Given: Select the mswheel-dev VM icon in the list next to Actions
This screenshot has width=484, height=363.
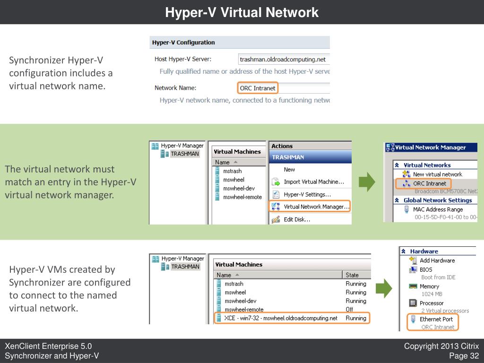Looking at the screenshot, I should point(217,188).
